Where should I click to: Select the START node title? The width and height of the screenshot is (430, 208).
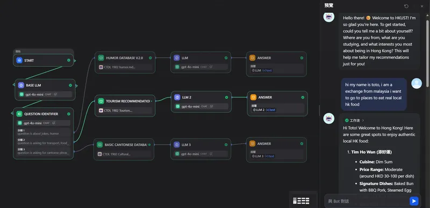[x=29, y=61]
